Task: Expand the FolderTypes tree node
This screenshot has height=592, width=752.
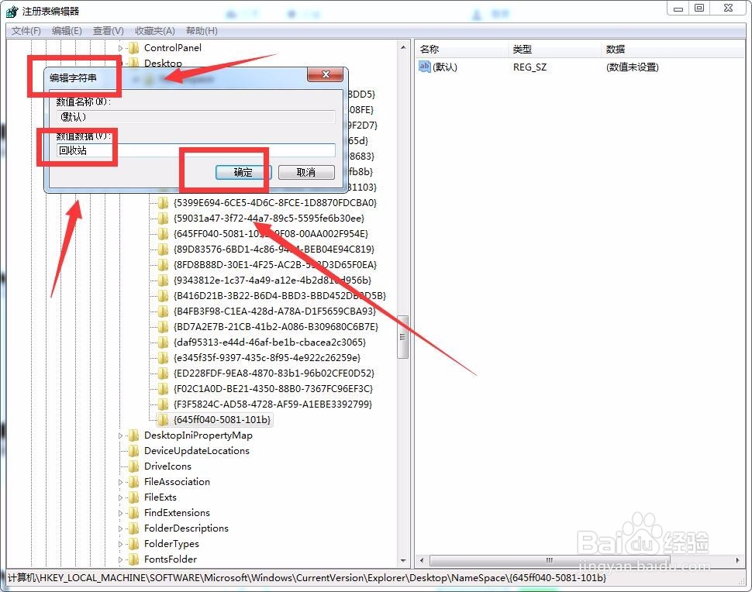Action: point(121,544)
